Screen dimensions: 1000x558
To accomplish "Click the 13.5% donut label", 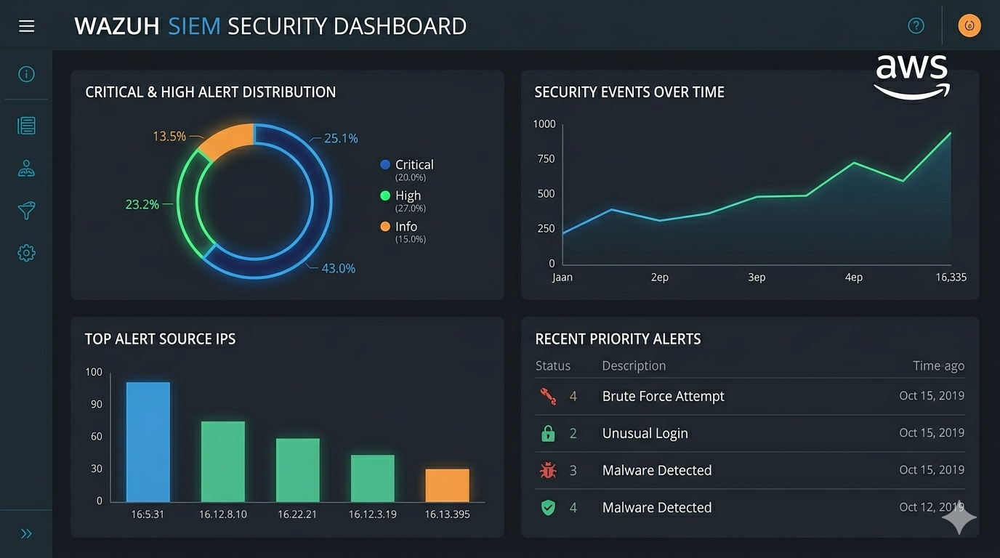I will 169,137.
